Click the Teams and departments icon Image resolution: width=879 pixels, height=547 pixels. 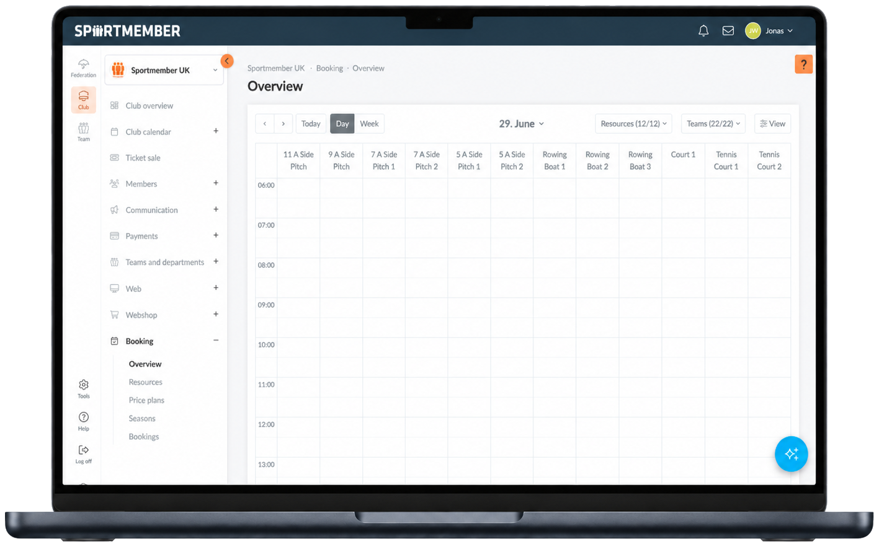[114, 262]
